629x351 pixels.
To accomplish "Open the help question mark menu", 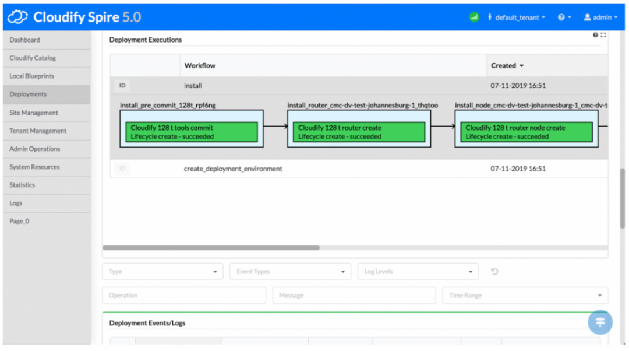I will [564, 17].
